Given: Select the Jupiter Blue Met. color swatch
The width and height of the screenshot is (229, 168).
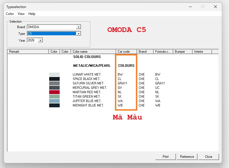Looking at the screenshot, I should click(54, 101).
